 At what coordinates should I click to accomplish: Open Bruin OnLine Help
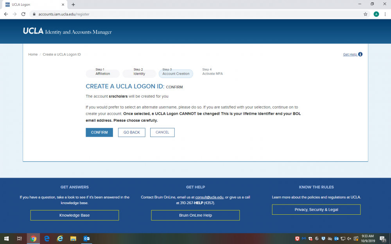[x=195, y=216]
